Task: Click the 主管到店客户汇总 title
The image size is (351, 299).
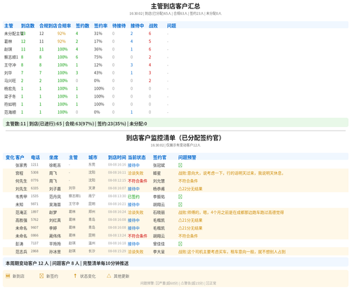Action: [x=175, y=6]
